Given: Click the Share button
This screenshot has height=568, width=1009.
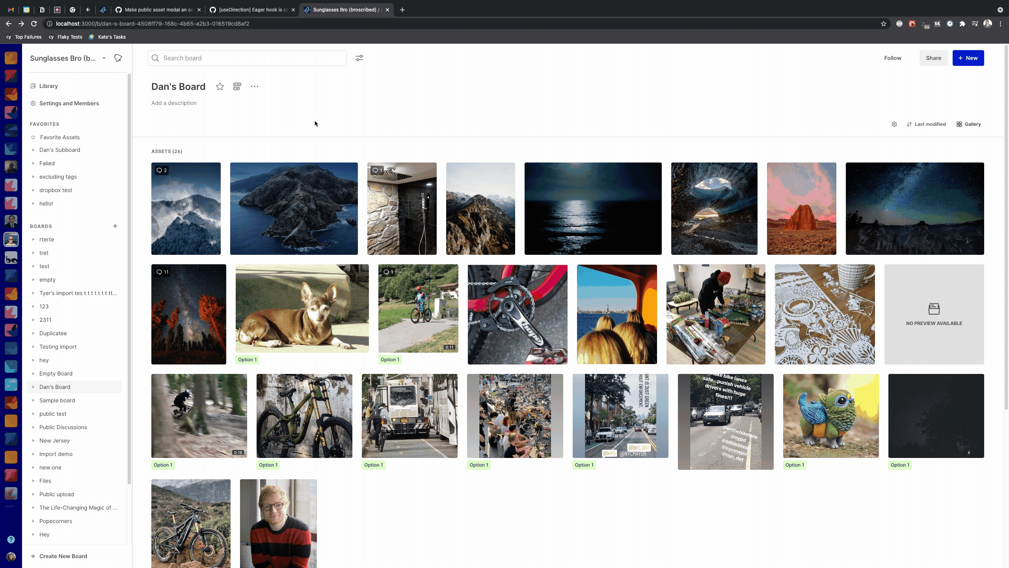Looking at the screenshot, I should (933, 58).
